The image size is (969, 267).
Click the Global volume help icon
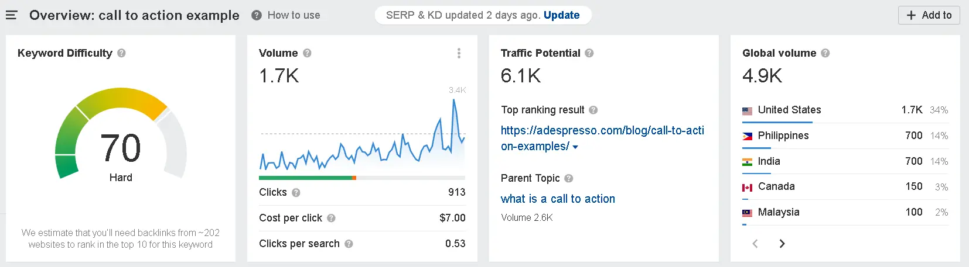[x=825, y=53]
